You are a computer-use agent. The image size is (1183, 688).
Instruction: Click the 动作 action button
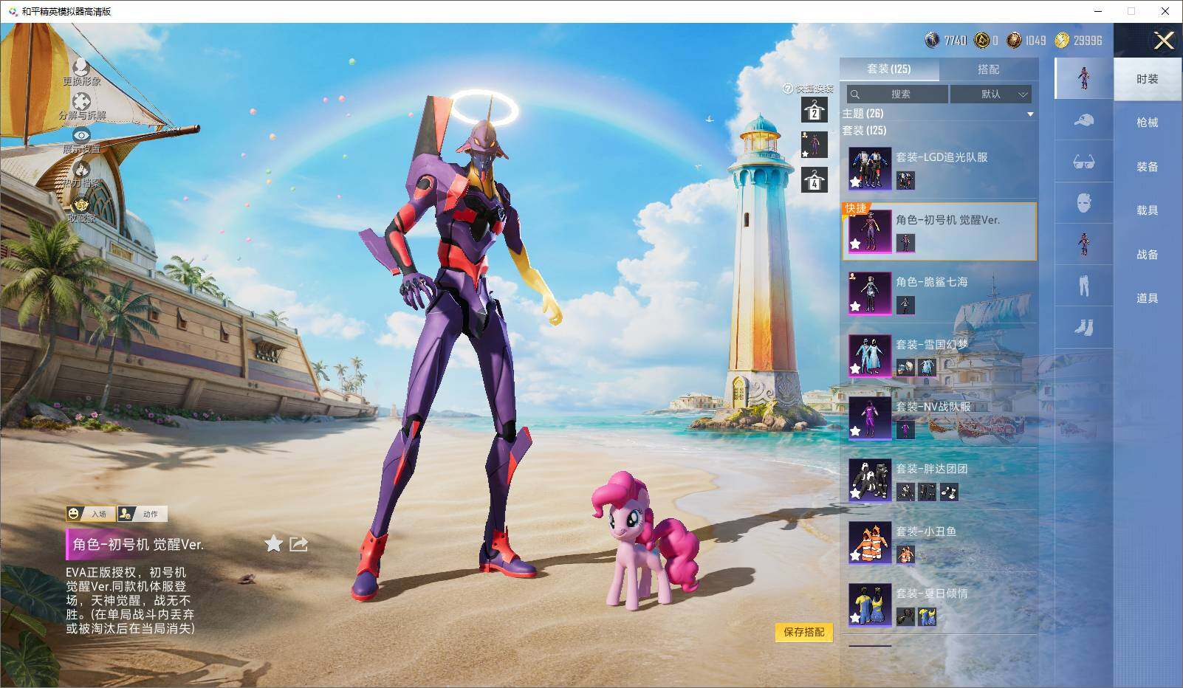[x=142, y=514]
